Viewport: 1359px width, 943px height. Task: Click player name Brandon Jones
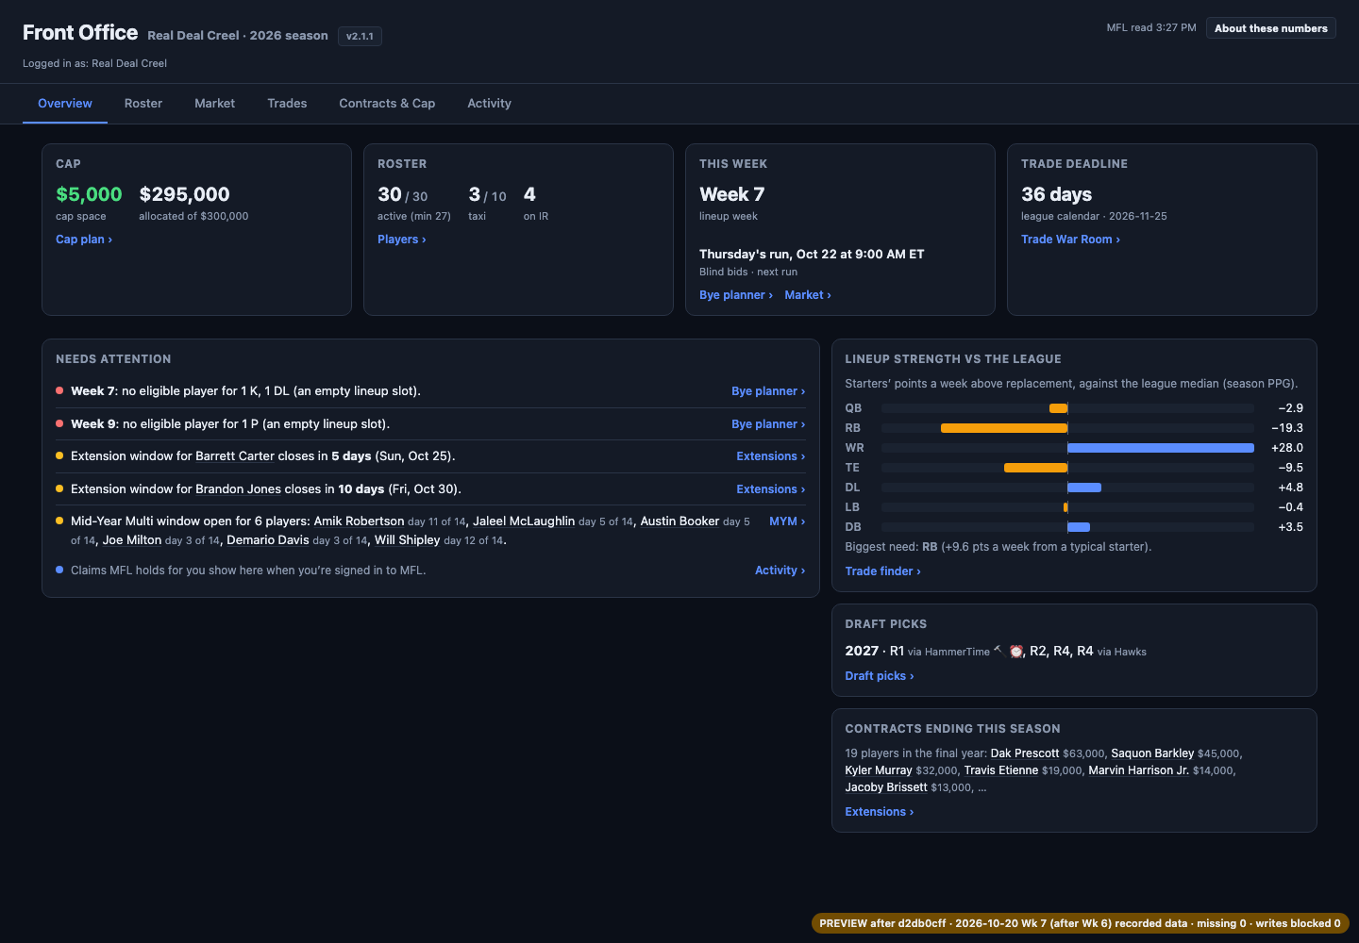click(238, 489)
